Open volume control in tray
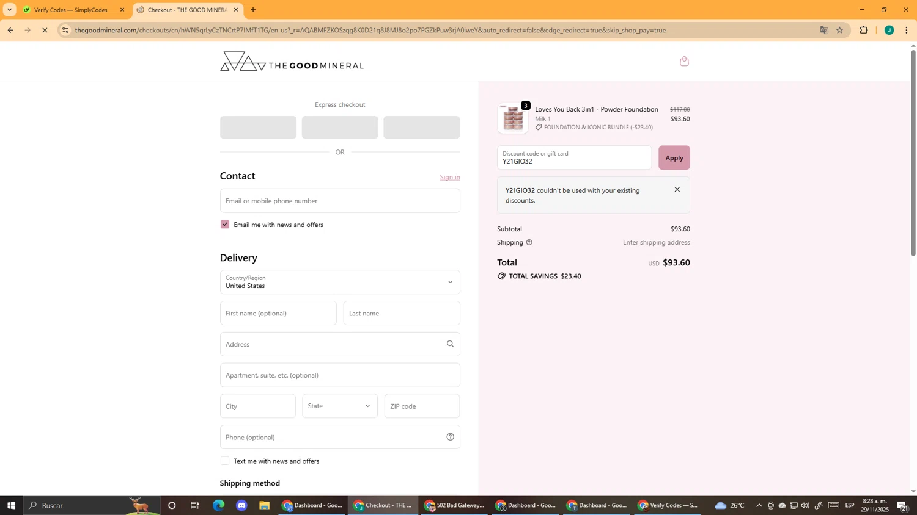Viewport: 917px width, 515px height. [805, 505]
